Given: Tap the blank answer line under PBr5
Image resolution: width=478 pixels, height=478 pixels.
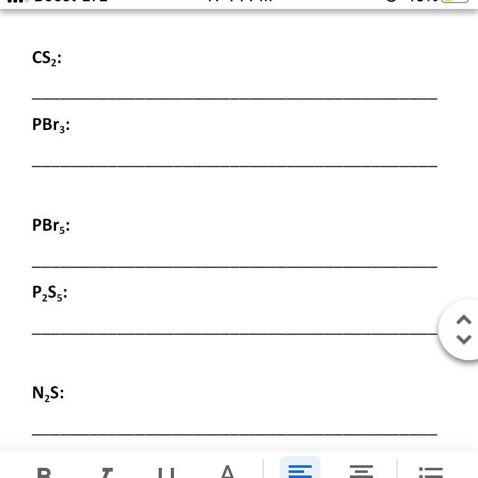Looking at the screenshot, I should pos(235,267).
